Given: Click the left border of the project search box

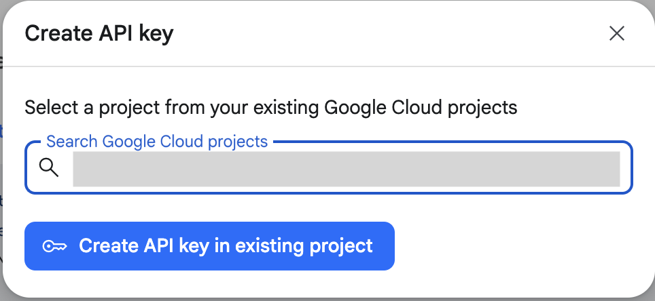Looking at the screenshot, I should [x=26, y=168].
